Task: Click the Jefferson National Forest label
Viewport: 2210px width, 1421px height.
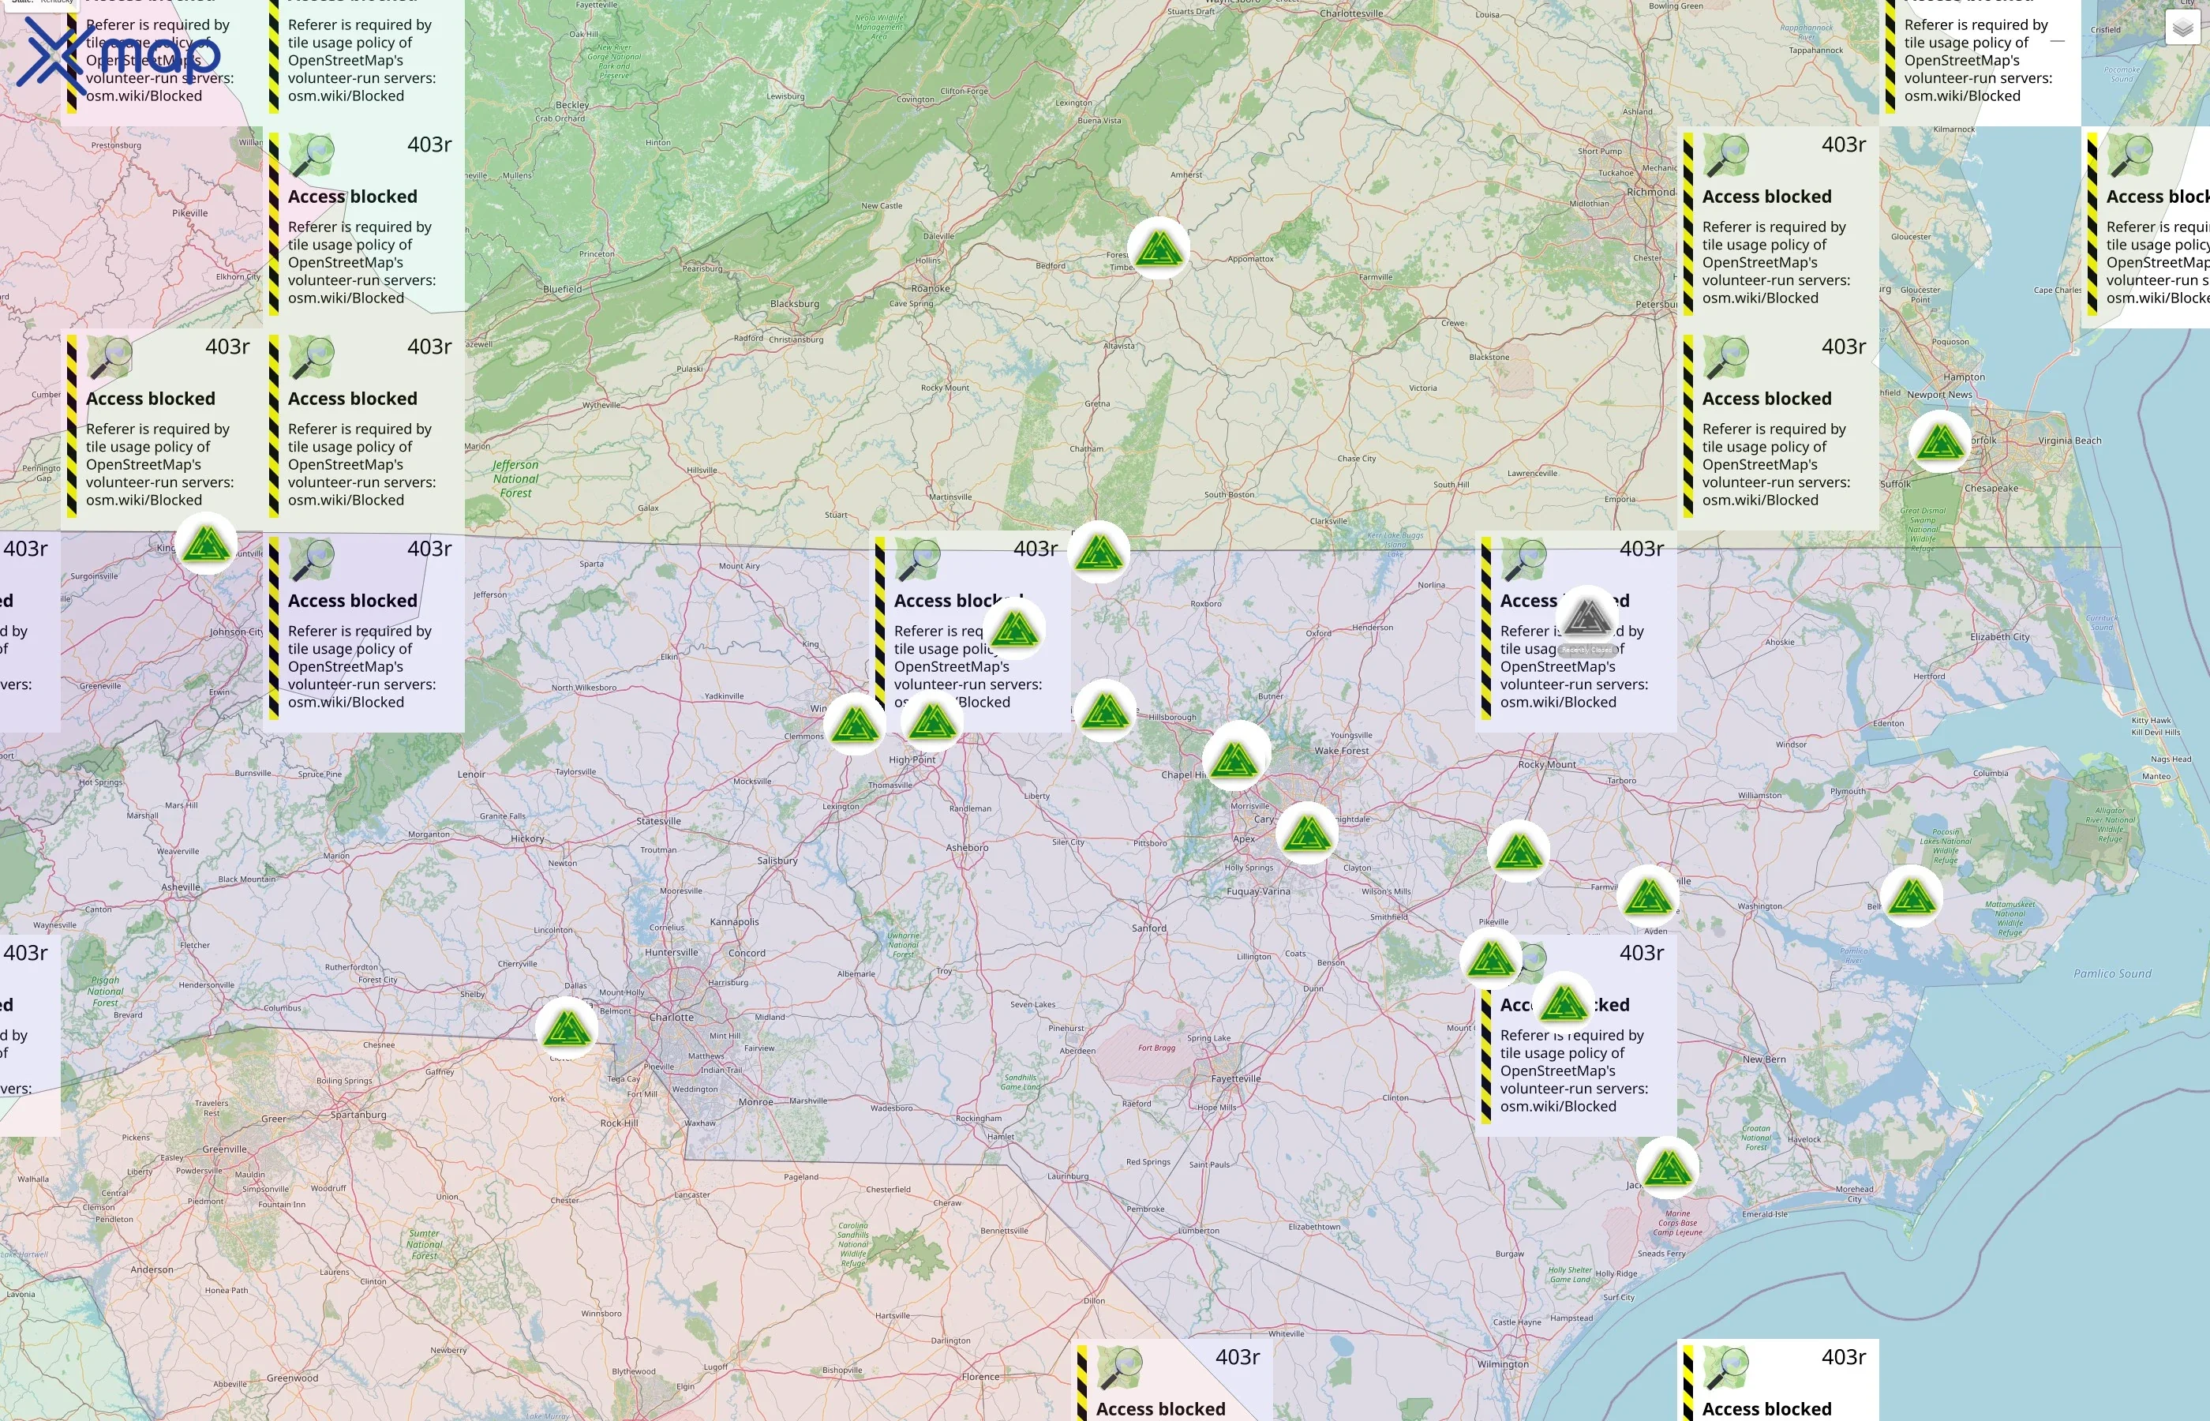Action: [x=515, y=479]
